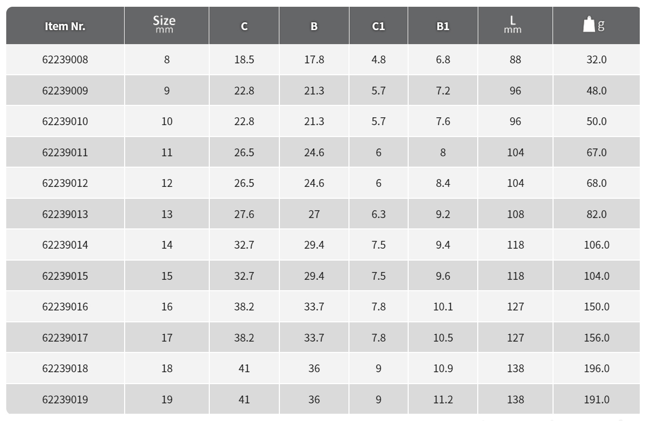Click the 196.0 weight cell

pyautogui.click(x=596, y=368)
